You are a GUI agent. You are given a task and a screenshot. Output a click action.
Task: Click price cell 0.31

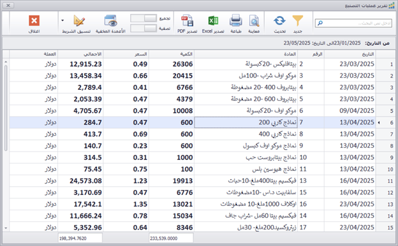point(126,157)
